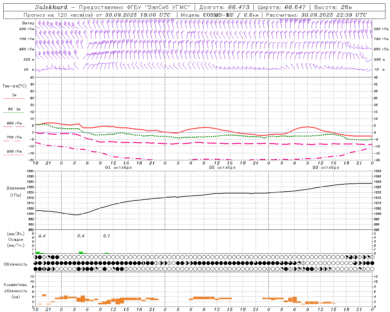Viewport: 390px width, 312px height.
Task: Click the '03 октября' date label
Action: click(x=326, y=168)
